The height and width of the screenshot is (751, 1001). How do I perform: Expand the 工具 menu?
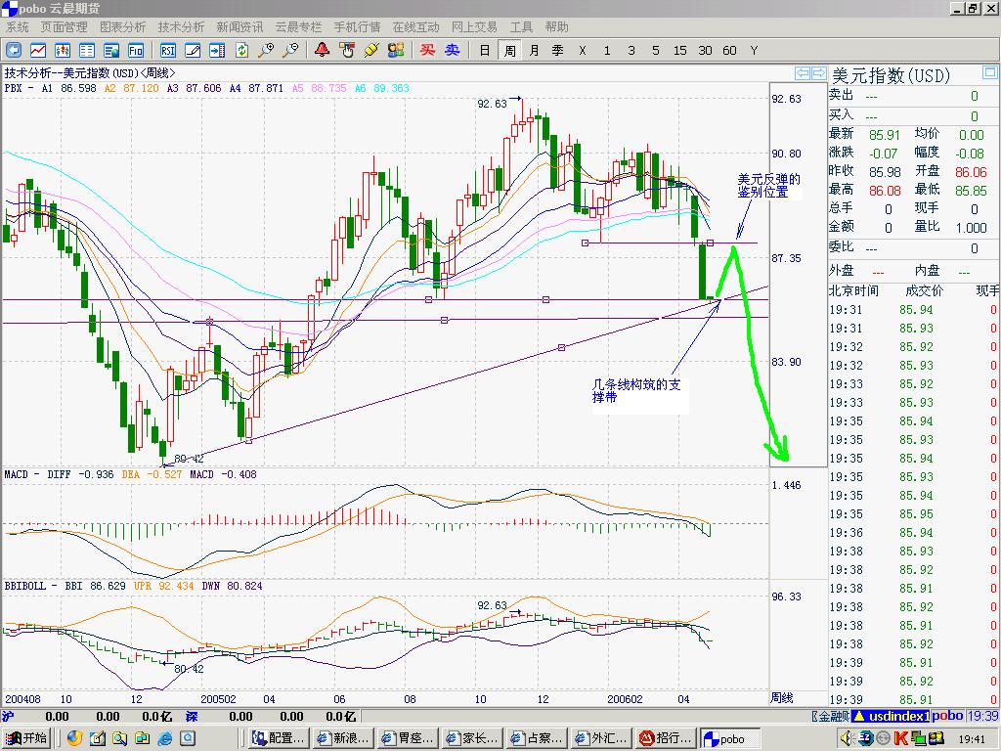pyautogui.click(x=522, y=27)
